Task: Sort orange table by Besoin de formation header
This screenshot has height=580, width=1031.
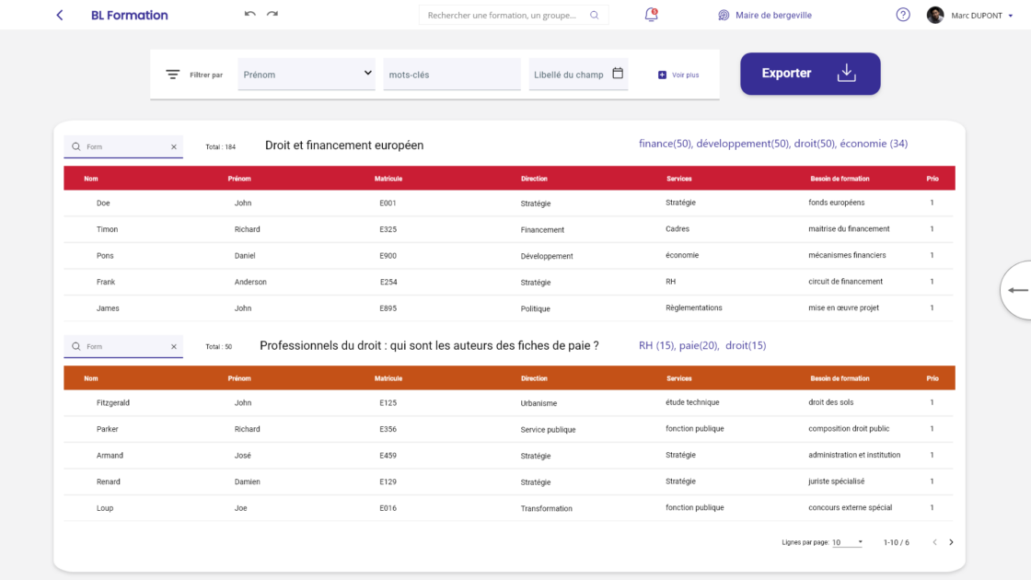Action: [840, 378]
